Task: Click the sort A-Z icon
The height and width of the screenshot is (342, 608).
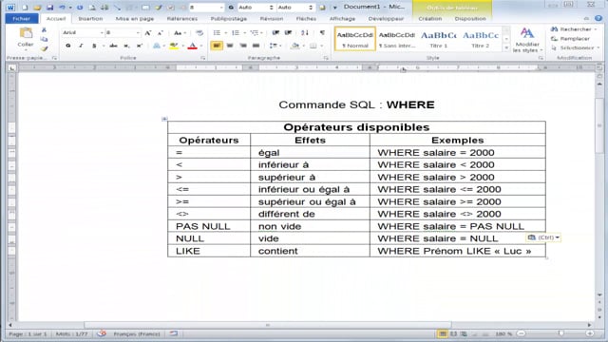Action: tap(305, 33)
